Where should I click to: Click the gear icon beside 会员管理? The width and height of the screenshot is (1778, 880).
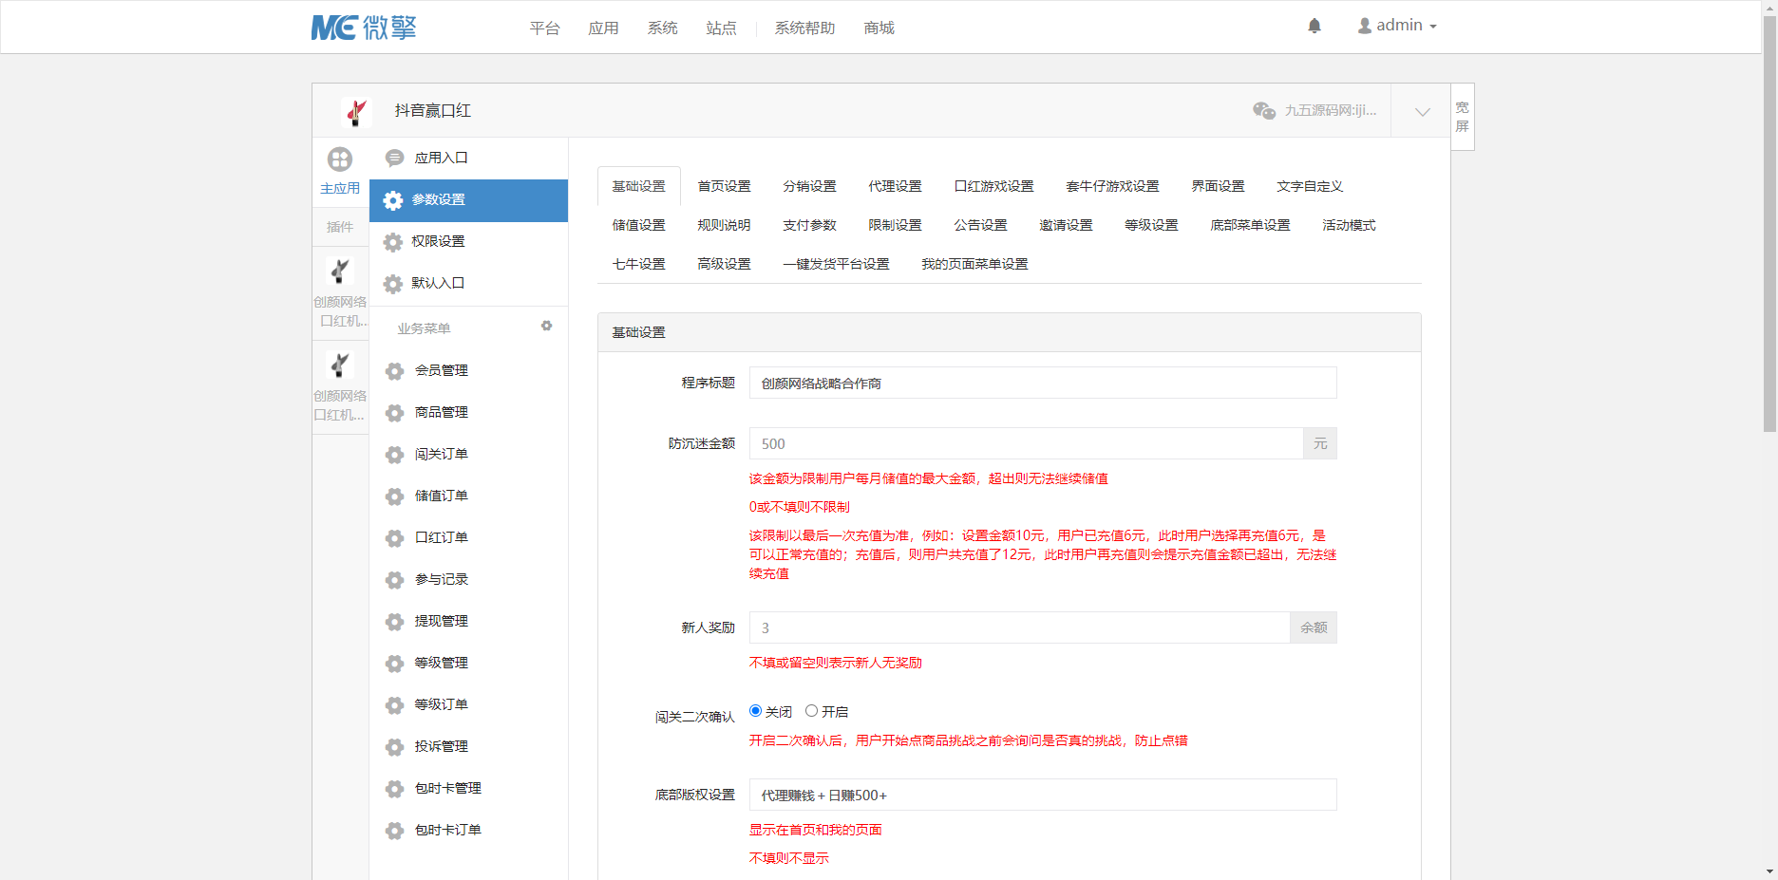(x=394, y=371)
